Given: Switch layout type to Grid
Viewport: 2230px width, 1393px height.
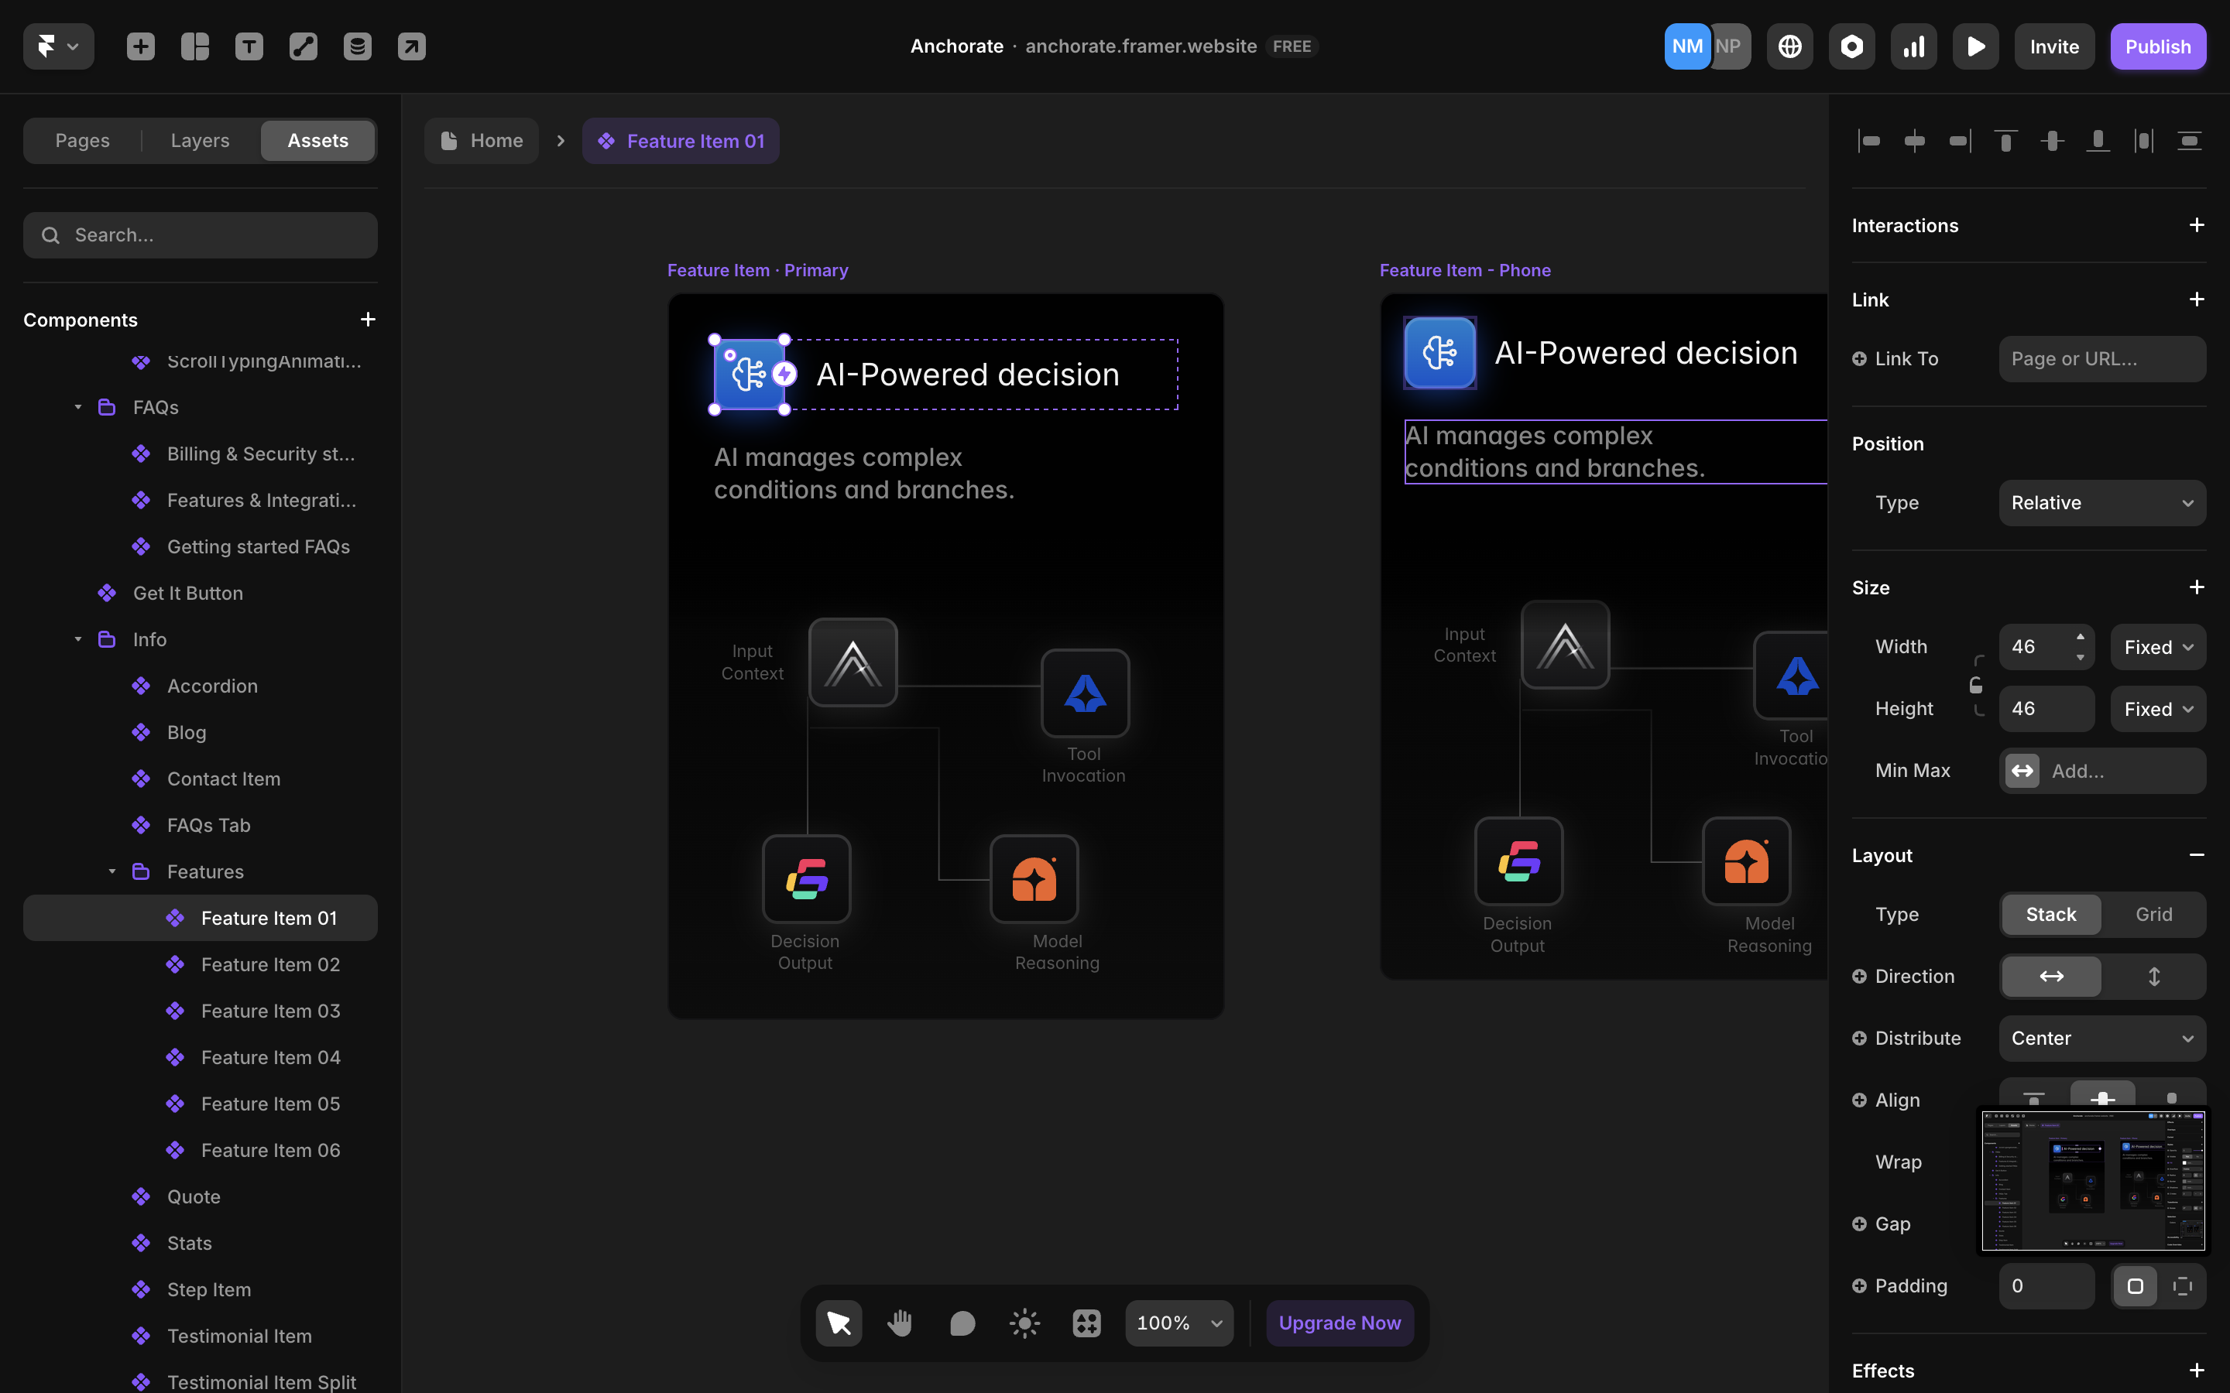Looking at the screenshot, I should pos(2153,914).
